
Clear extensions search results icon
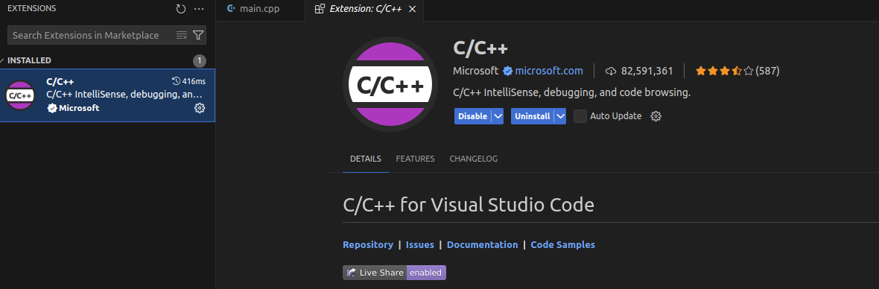tap(182, 35)
